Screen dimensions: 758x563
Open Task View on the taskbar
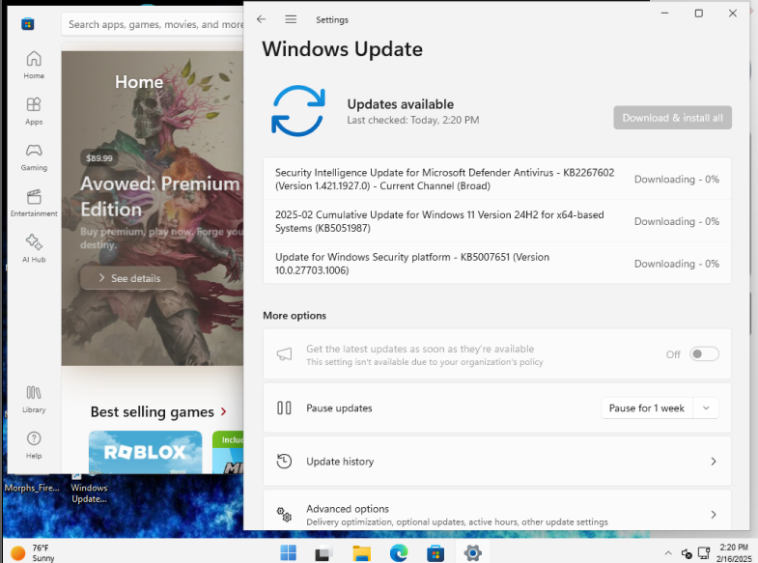323,552
